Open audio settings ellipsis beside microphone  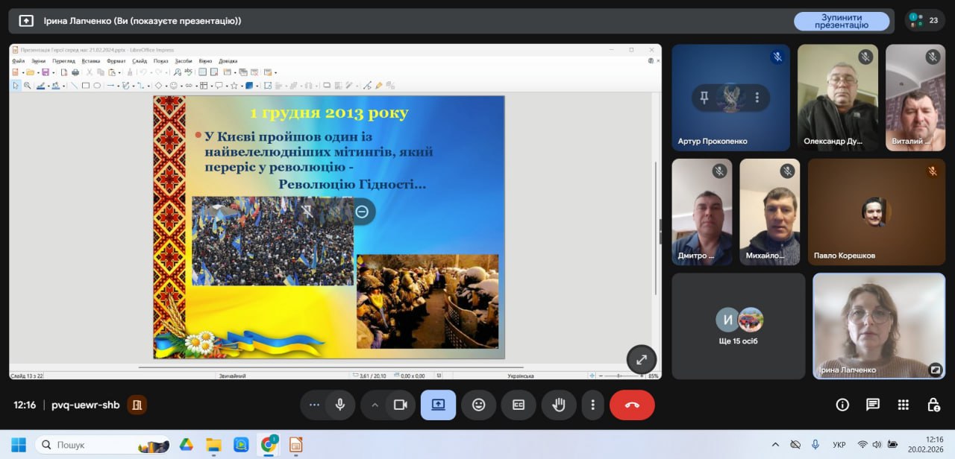coord(314,405)
